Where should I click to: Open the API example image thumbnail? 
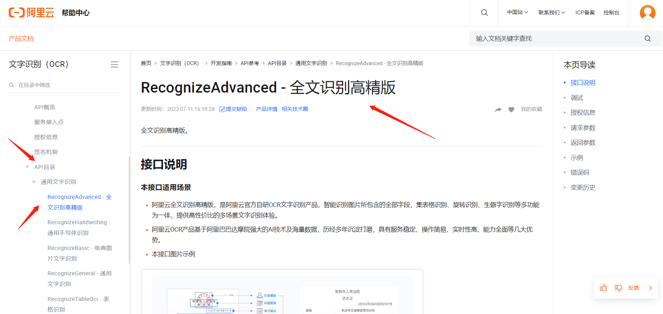coord(282,292)
